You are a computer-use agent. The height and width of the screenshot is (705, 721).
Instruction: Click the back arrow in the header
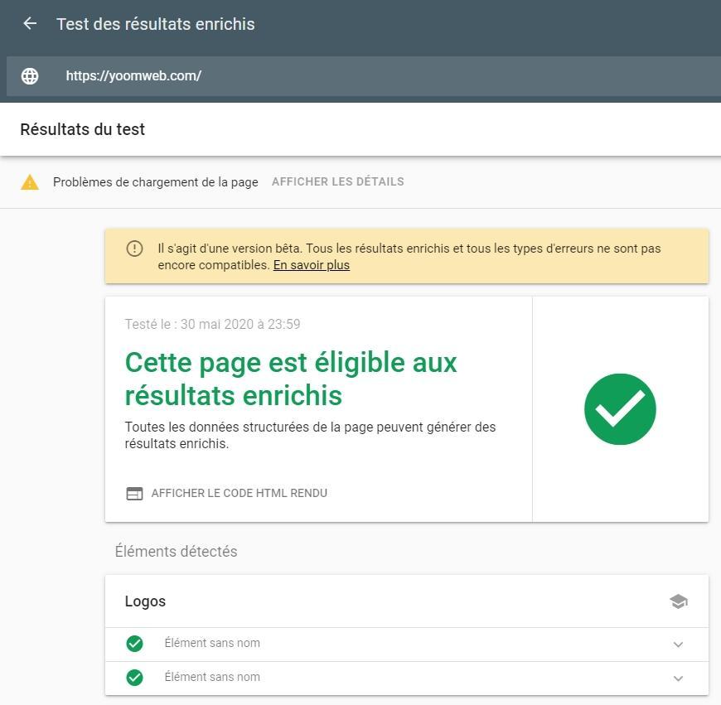tap(30, 24)
